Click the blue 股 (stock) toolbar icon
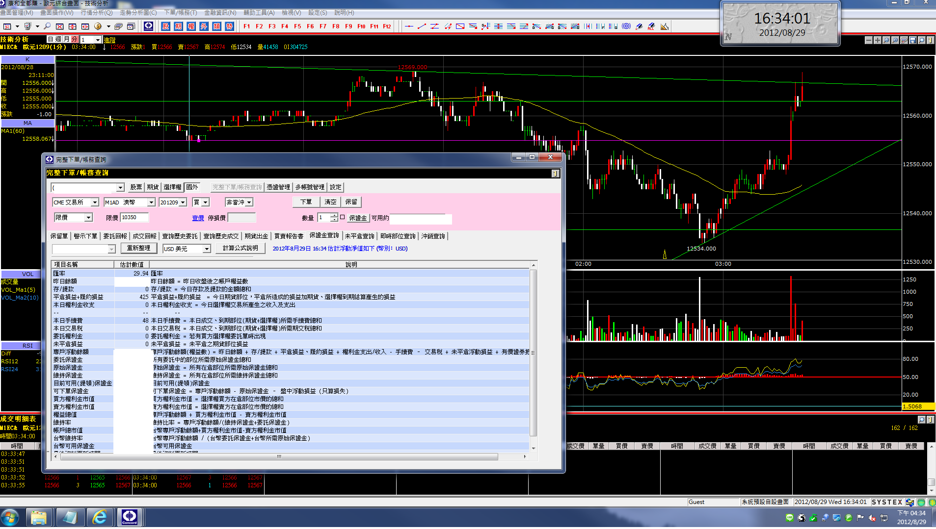 pos(166,26)
